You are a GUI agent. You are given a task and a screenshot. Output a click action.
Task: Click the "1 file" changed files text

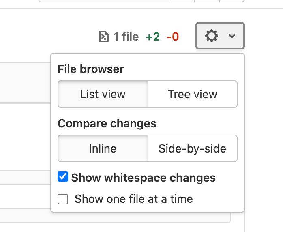[126, 37]
